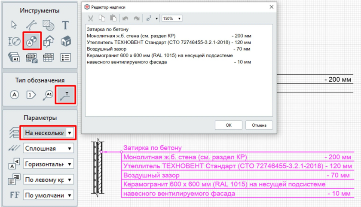Image resolution: width=361 pixels, height=207 pixels.
Task: Select the arrow pointer tool
Action: (x=14, y=25)
